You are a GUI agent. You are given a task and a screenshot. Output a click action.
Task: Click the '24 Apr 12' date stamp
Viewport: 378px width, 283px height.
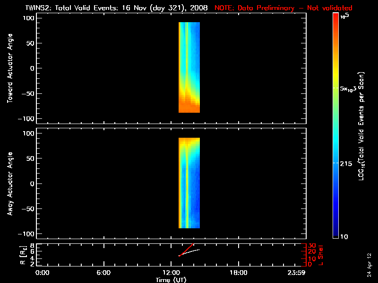point(369,265)
